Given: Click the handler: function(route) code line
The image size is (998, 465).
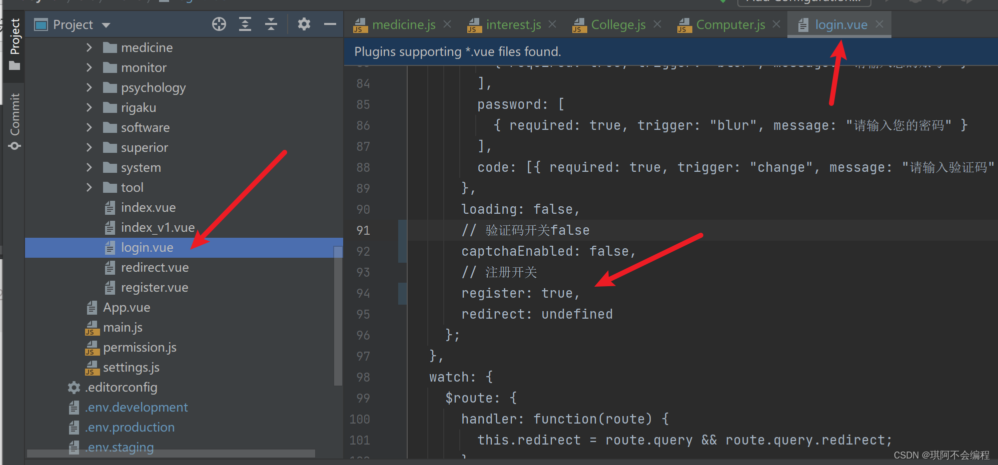Looking at the screenshot, I should [565, 419].
